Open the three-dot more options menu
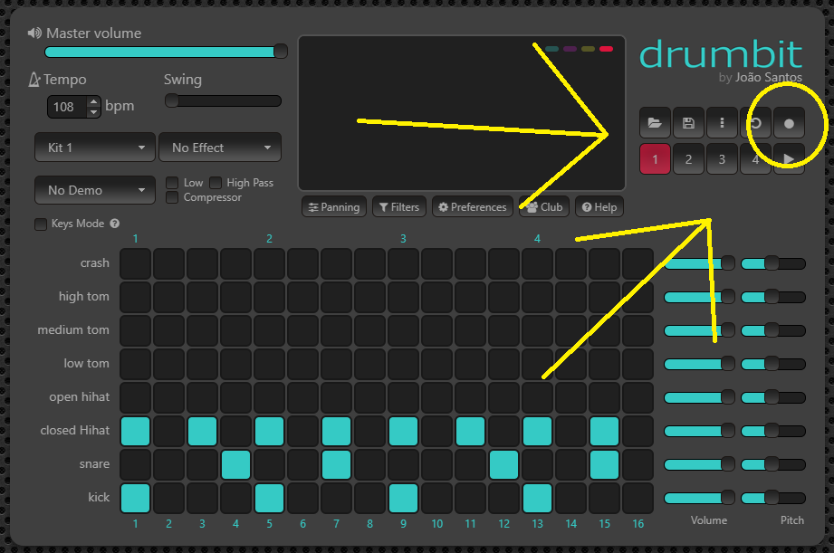 tap(722, 123)
